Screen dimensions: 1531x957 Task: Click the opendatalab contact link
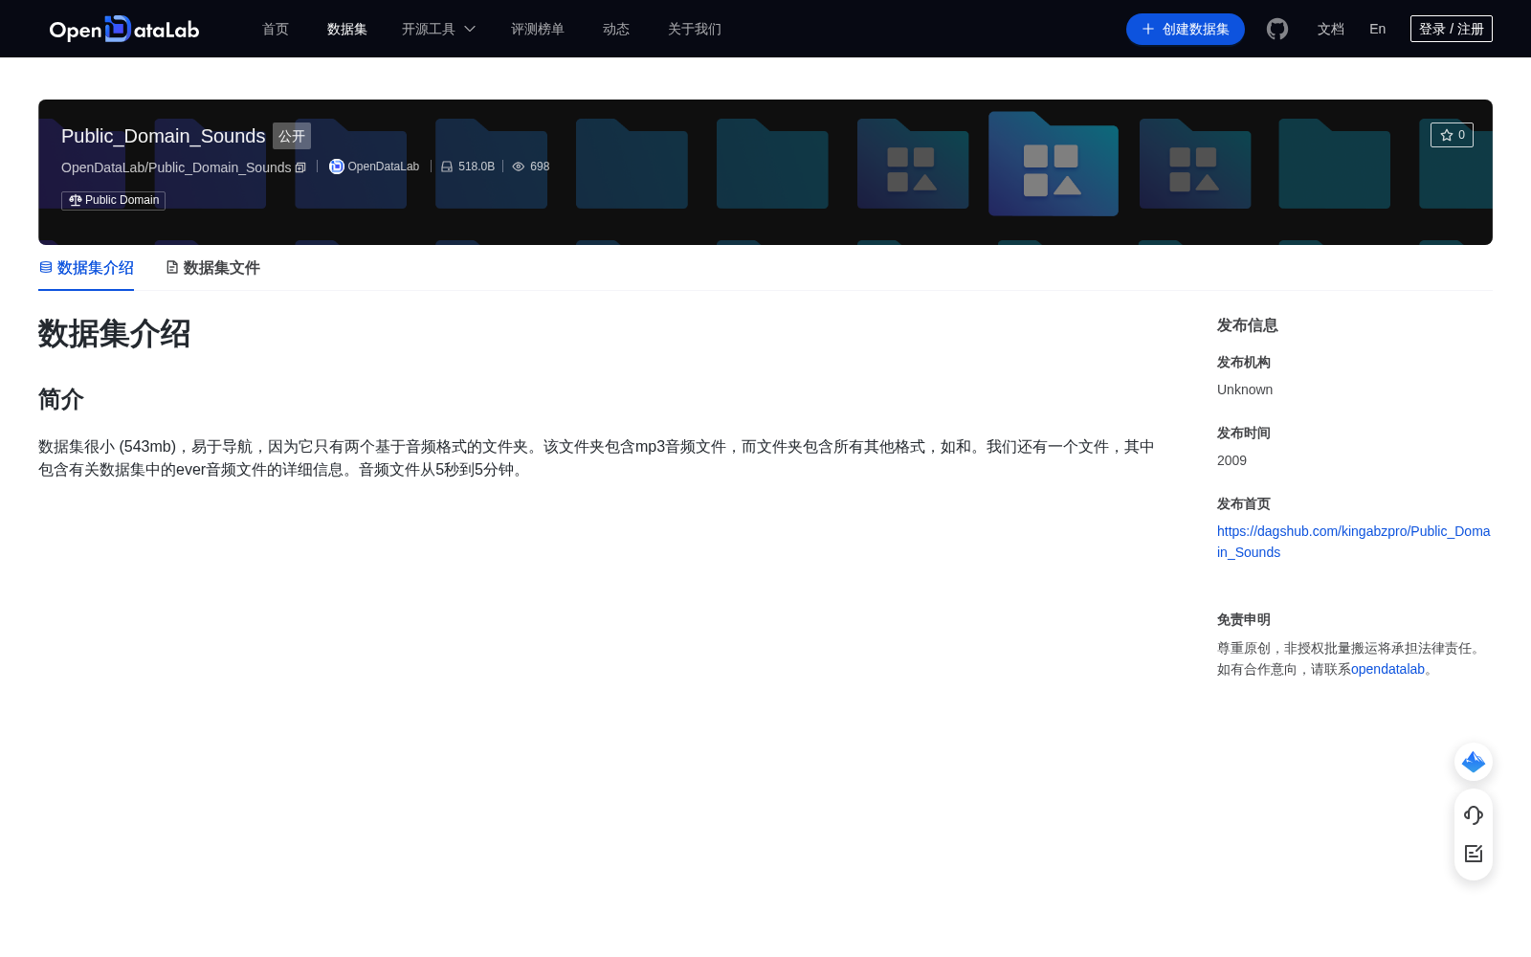pos(1387,669)
